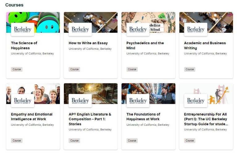Viewport: 237px width, 153px height.
Task: Click Berkeley logo on Academic and Business Writing card
Action: pyautogui.click(x=196, y=29)
